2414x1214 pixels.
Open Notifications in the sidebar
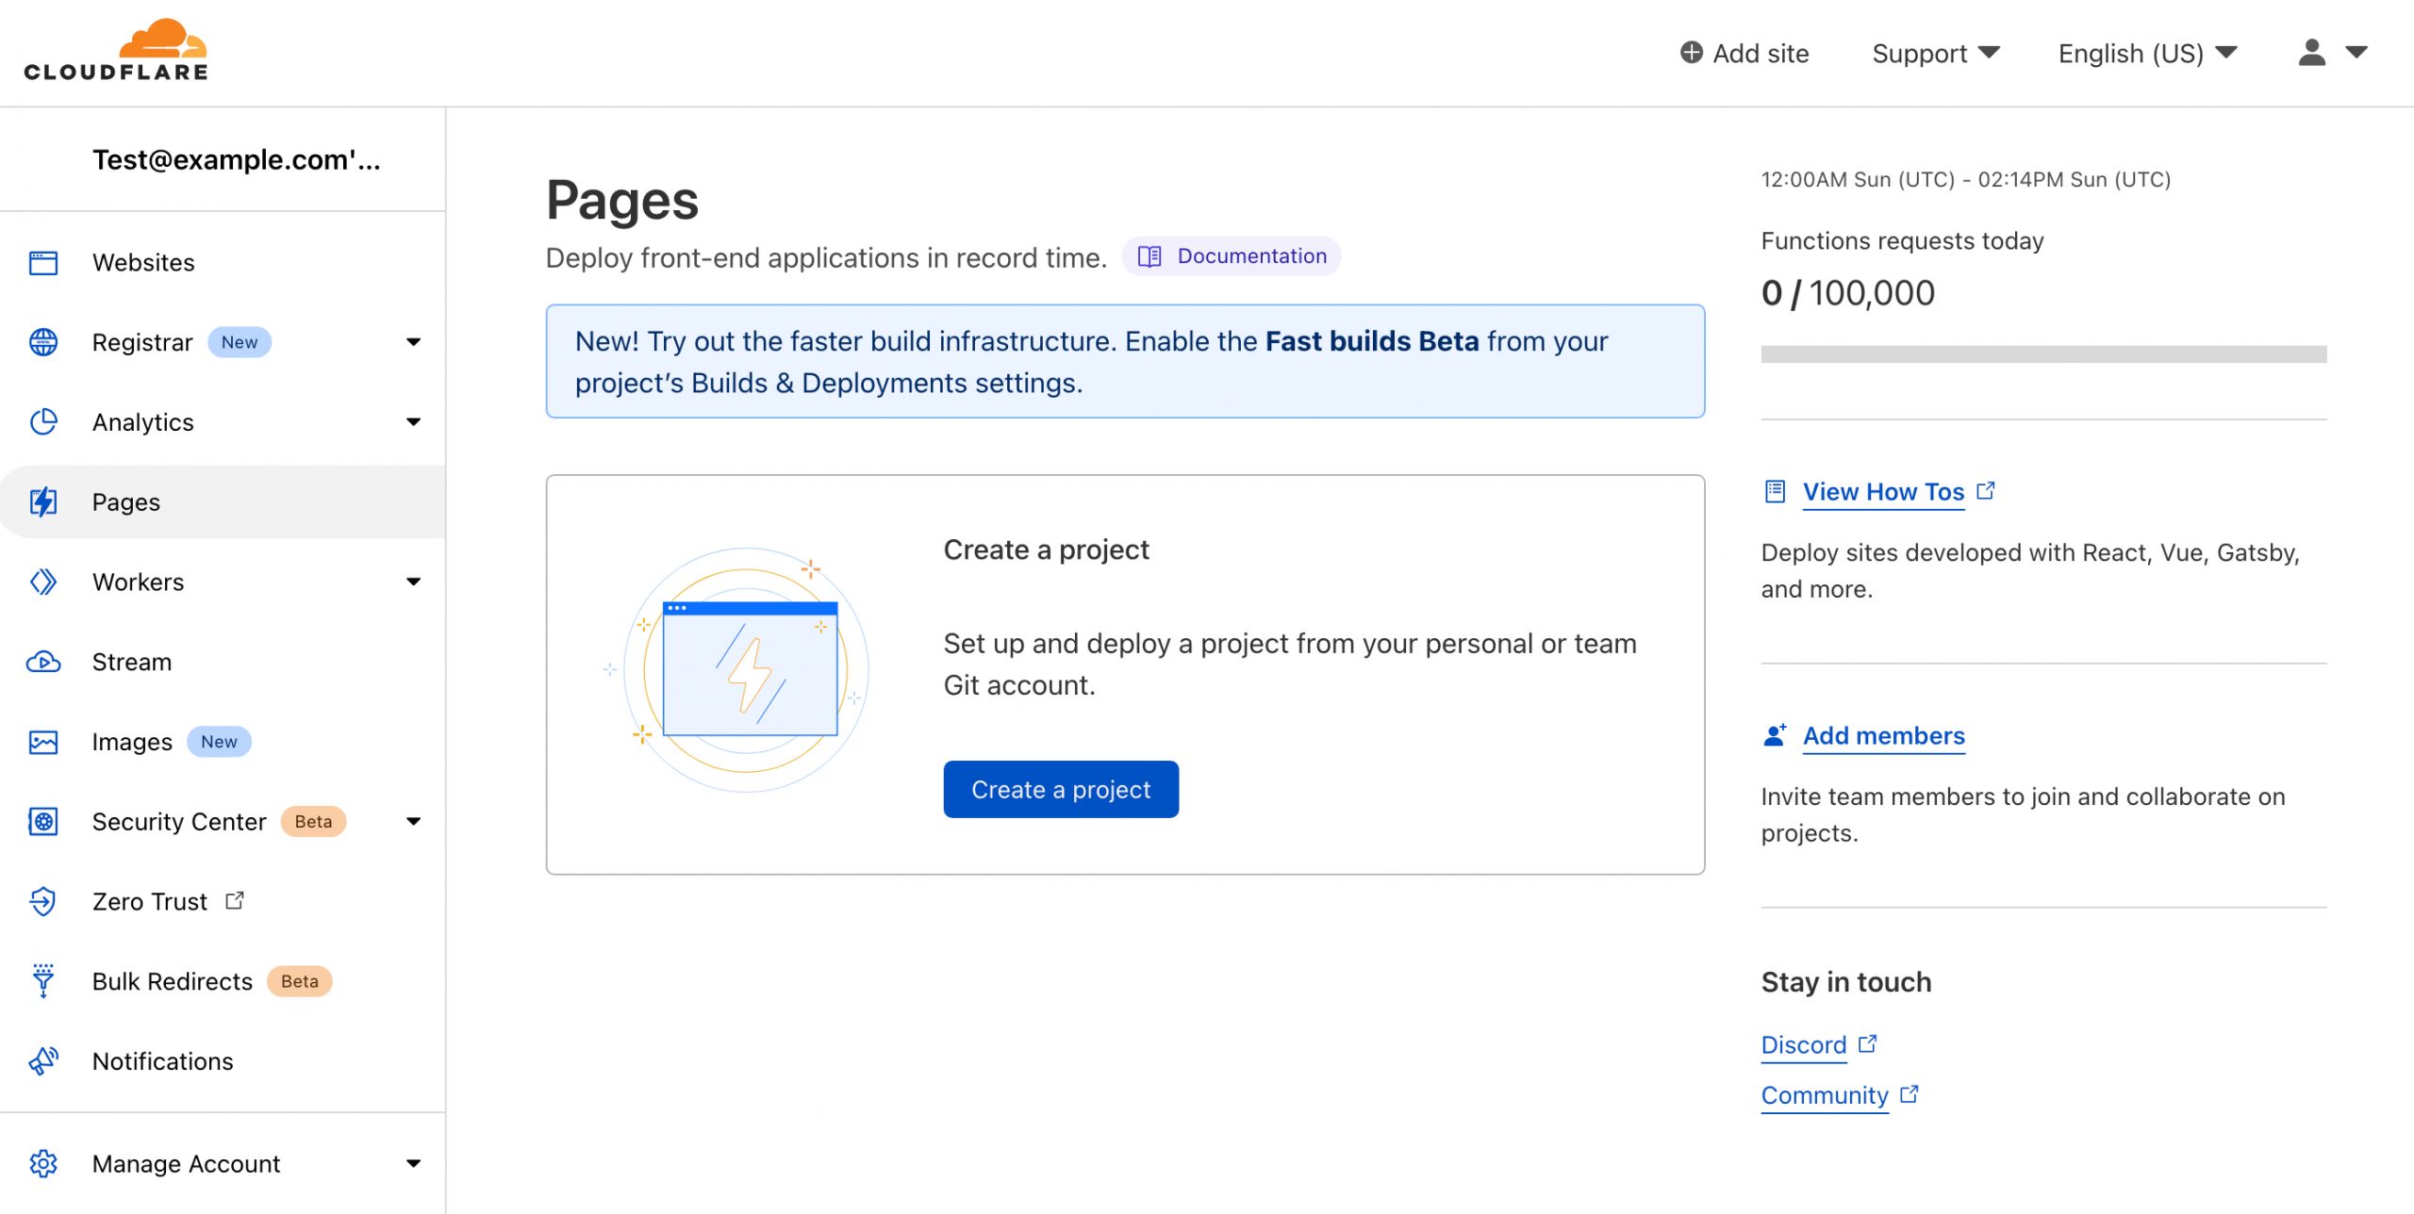point(223,1061)
